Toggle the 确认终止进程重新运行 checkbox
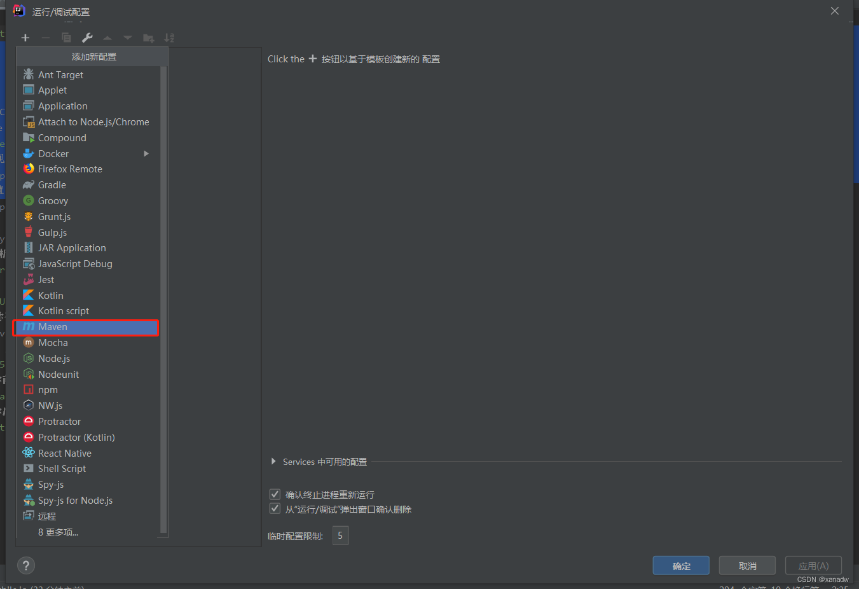Viewport: 859px width, 589px height. click(275, 494)
